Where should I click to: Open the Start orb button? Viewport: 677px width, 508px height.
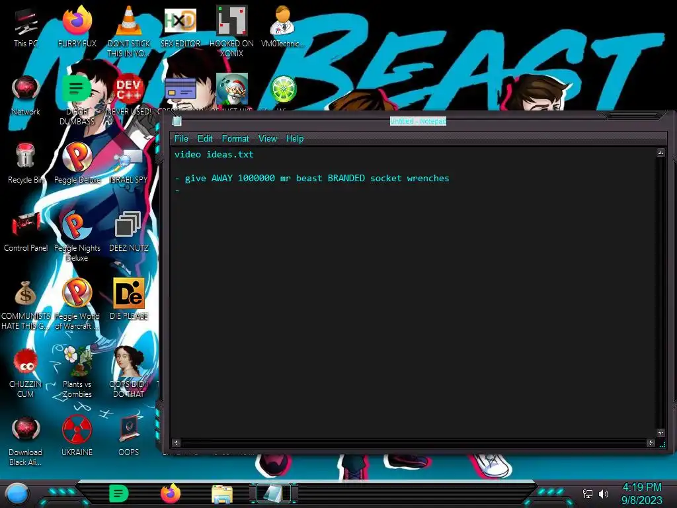[17, 495]
